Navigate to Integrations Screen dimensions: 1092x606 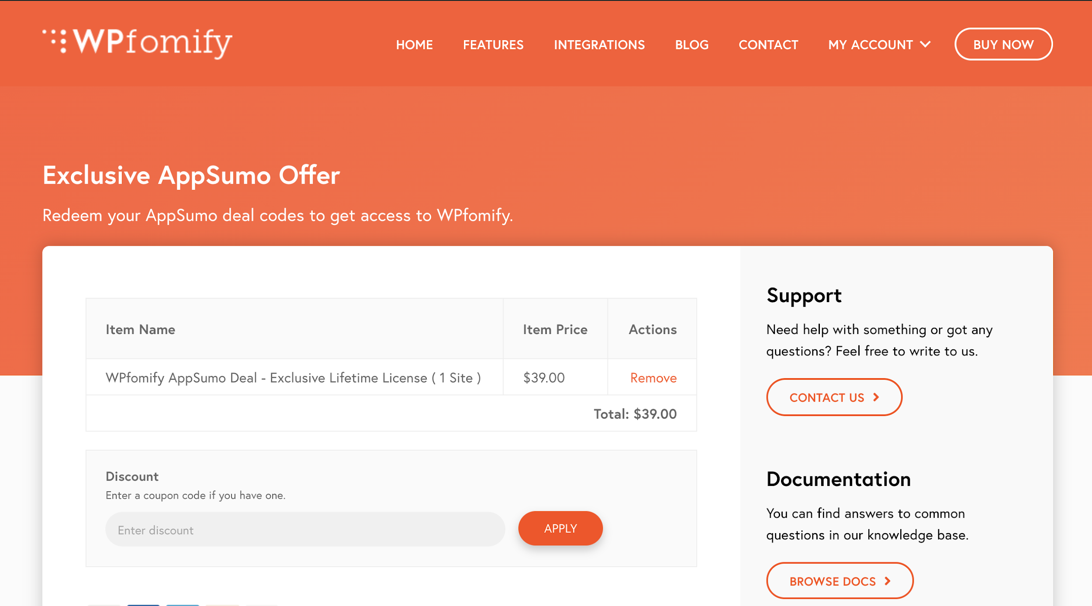click(599, 45)
